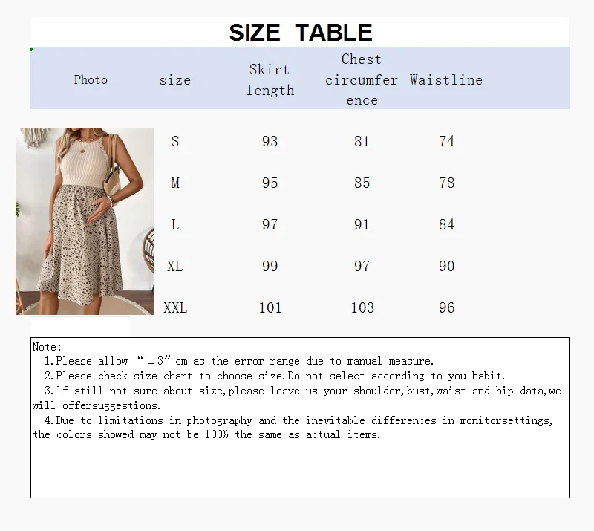Click the SIZE TABLE title

(300, 32)
